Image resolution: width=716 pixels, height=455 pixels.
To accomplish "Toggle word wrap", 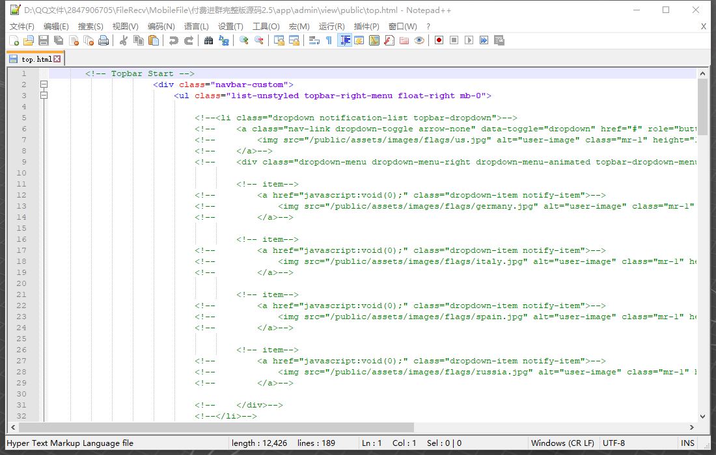I will 314,40.
